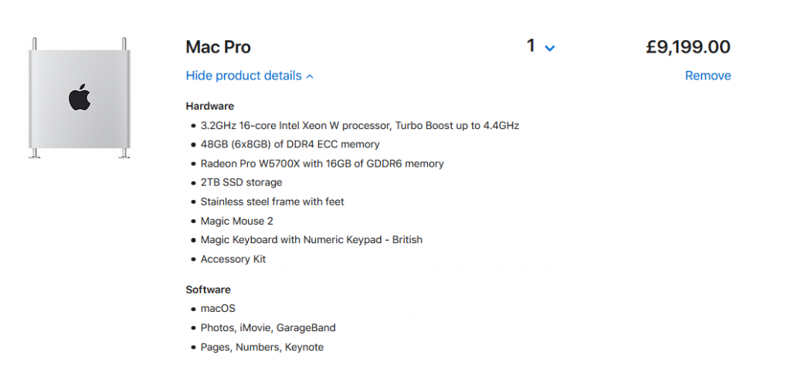Click the Mac Pro tower product image

pos(80,98)
